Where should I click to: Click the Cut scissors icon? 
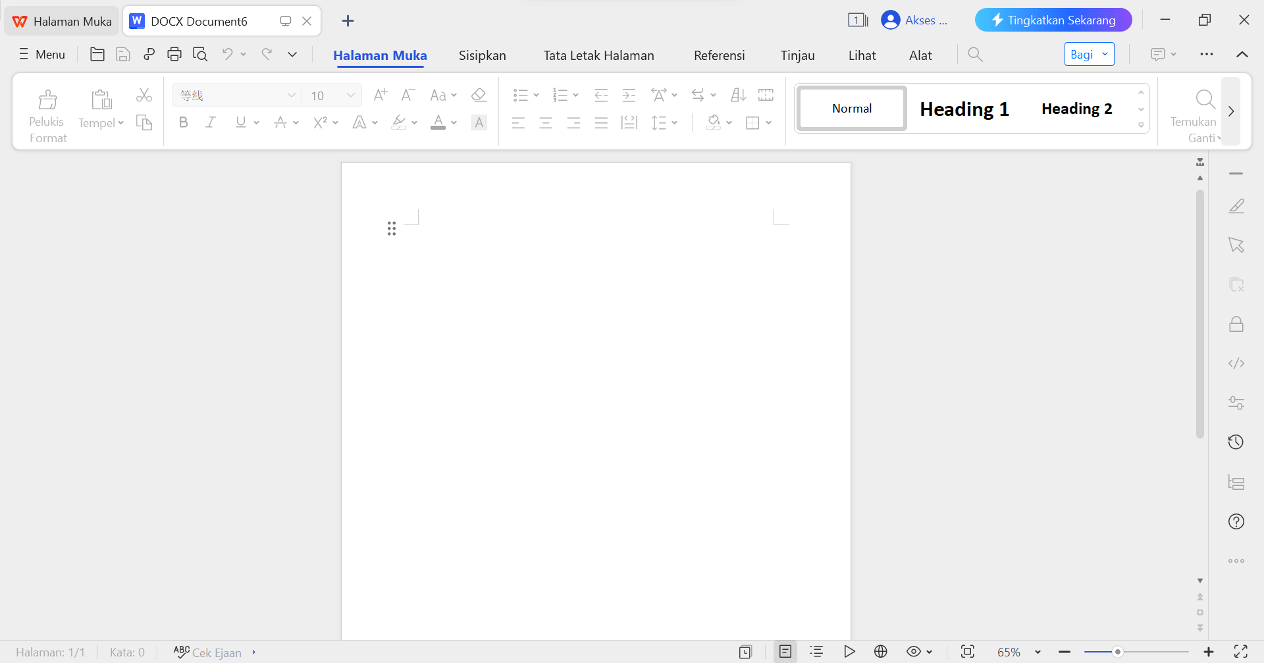pos(144,94)
